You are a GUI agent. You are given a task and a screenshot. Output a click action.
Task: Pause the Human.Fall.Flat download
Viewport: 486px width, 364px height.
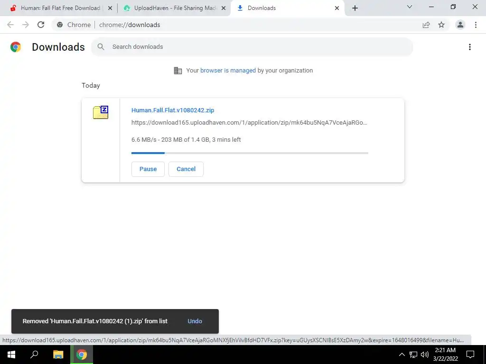point(148,169)
